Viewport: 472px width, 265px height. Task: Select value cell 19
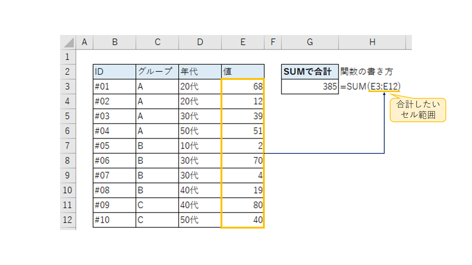[243, 190]
